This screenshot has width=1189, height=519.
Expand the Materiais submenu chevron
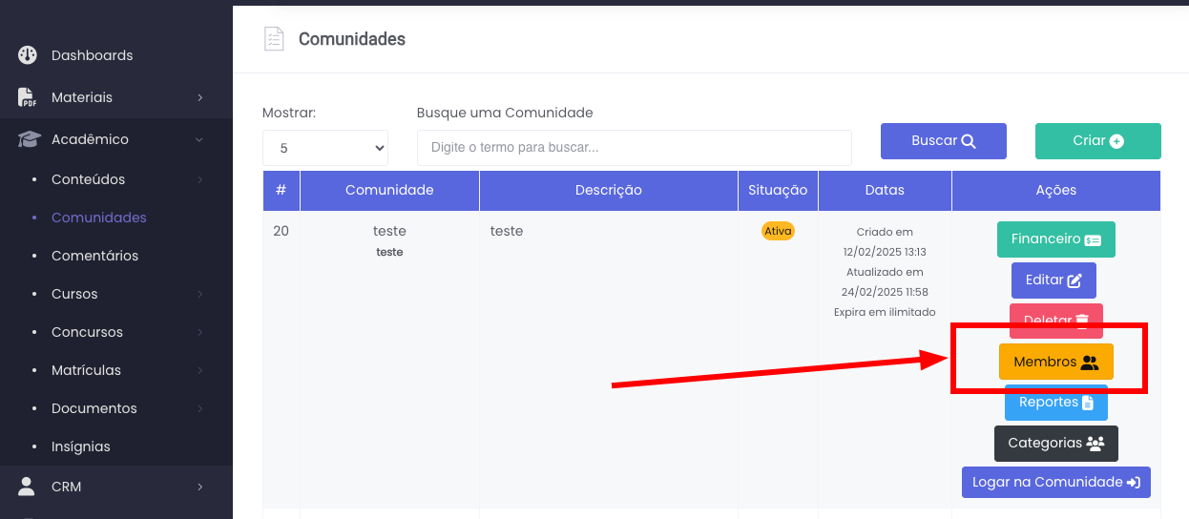pos(199,97)
